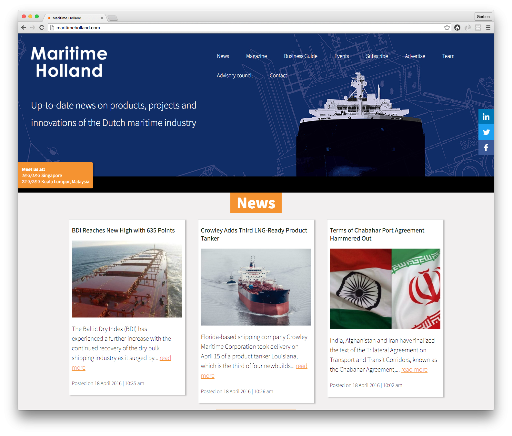Follow 'read more' on the BDI article
Image resolution: width=512 pixels, height=436 pixels.
[165, 358]
